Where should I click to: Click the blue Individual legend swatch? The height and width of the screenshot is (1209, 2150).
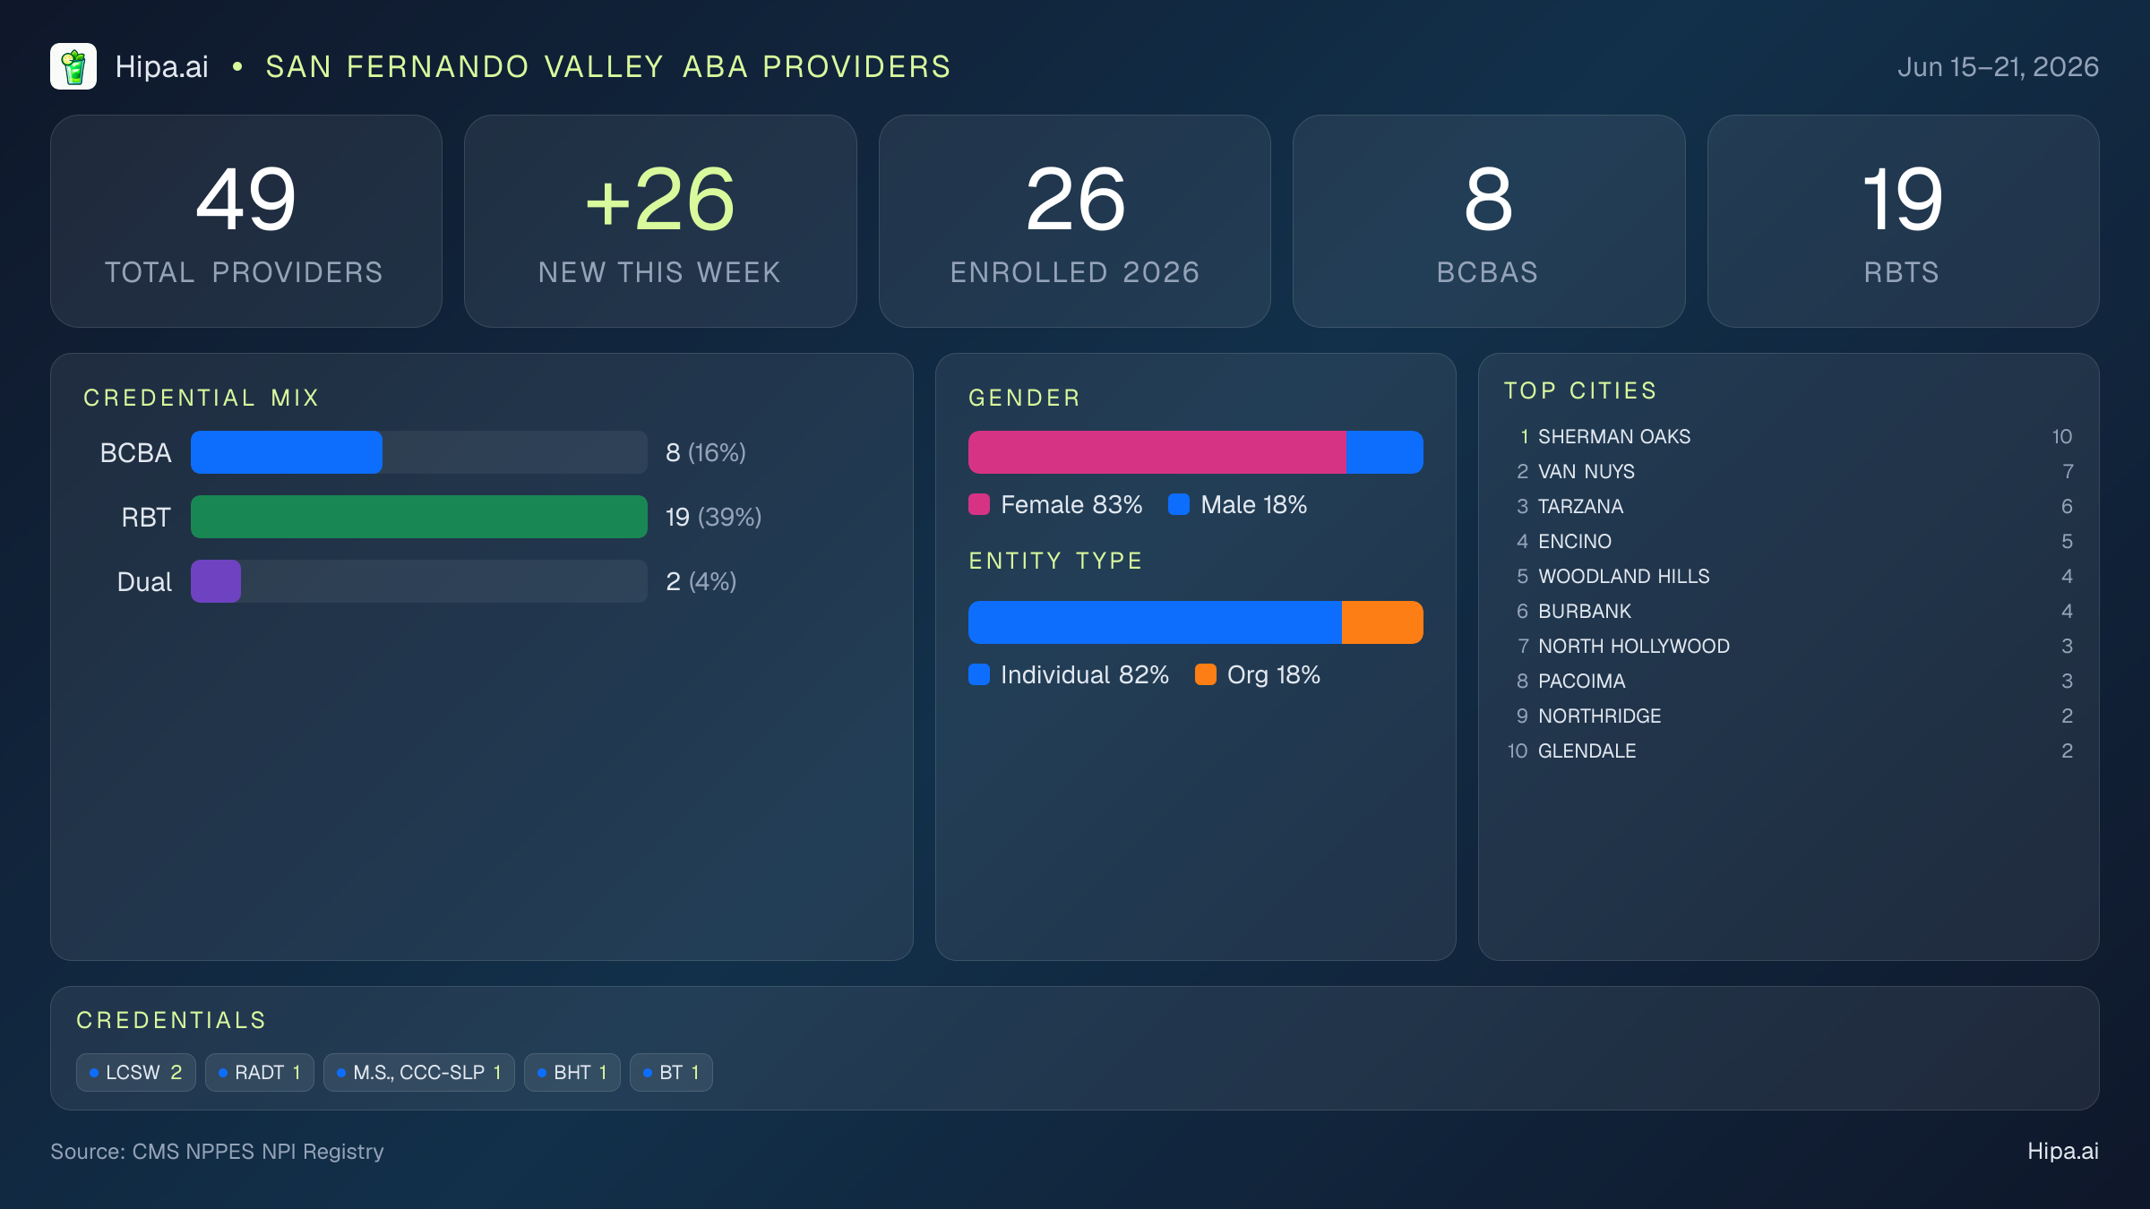click(979, 674)
